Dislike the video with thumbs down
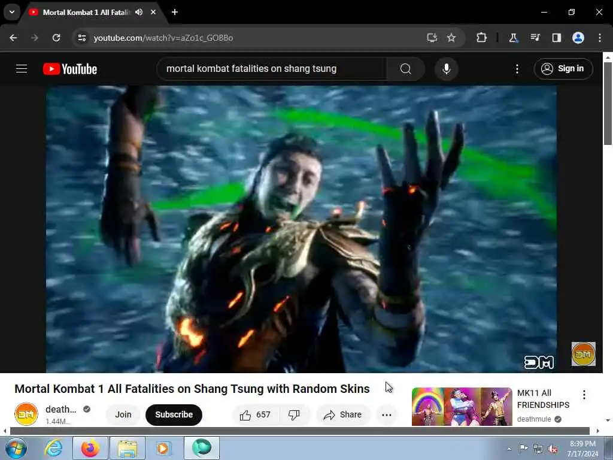 pos(294,414)
